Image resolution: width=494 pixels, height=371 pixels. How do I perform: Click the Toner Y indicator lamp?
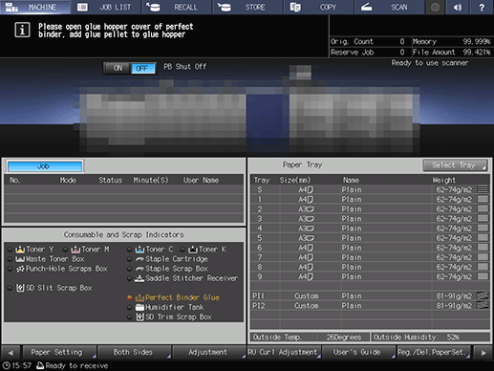(11, 250)
